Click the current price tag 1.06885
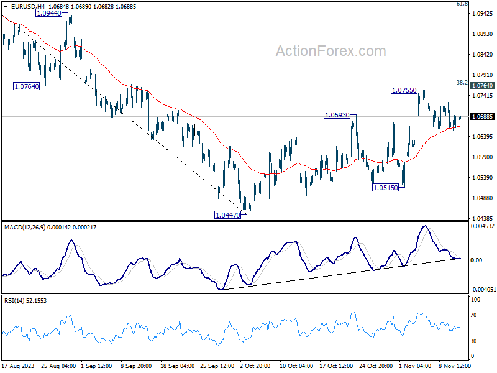Viewport: 497px width, 373px height. [483, 117]
